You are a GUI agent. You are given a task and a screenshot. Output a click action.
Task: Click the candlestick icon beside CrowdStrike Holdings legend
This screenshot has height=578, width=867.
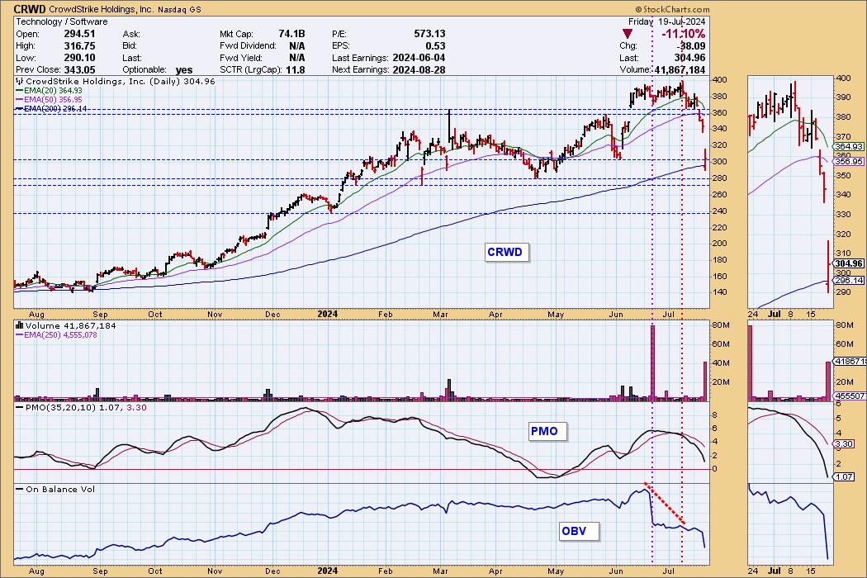point(20,82)
